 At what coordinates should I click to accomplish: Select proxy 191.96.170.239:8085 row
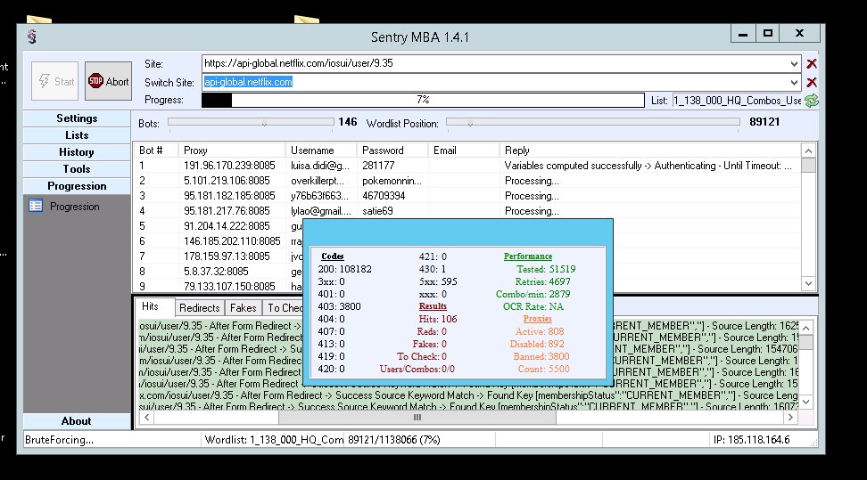tap(467, 166)
